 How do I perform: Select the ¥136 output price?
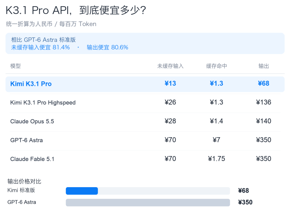click(264, 102)
